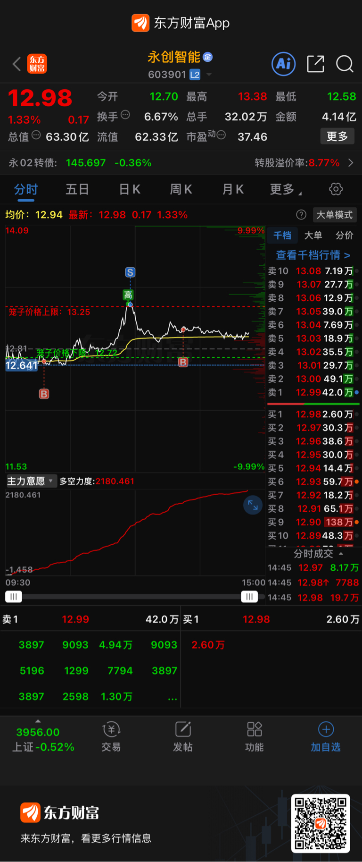Select 卖1 row at 12.99

313,392
